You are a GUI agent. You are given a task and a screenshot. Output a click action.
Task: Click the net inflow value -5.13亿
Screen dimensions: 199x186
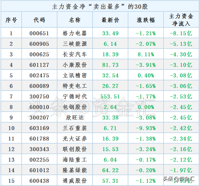(x=181, y=44)
